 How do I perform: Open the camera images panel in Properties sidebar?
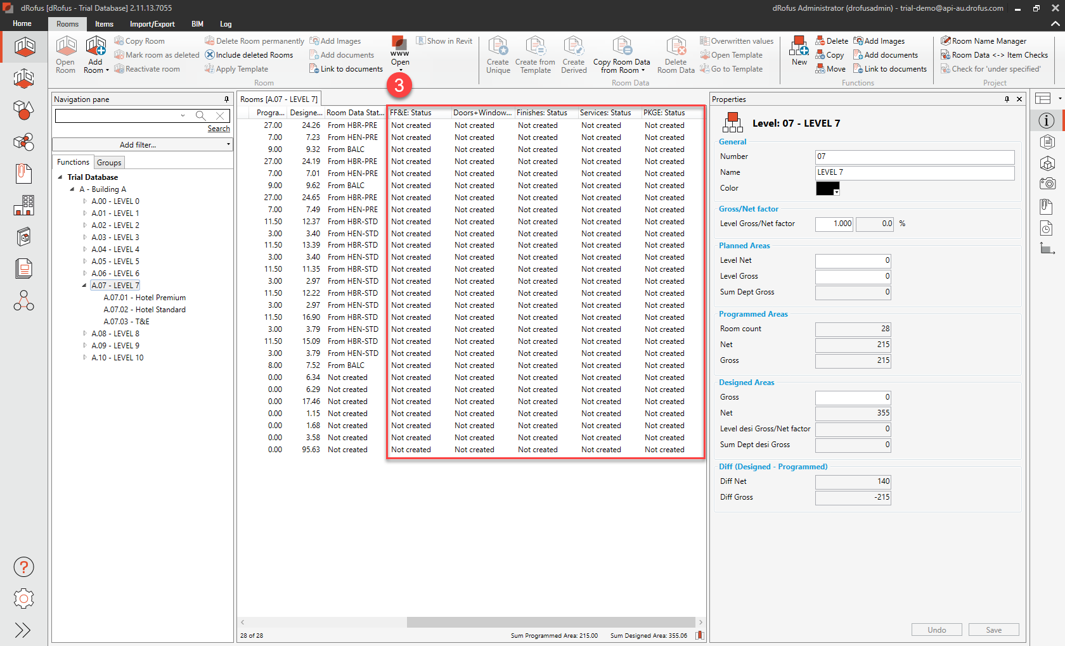tap(1047, 184)
